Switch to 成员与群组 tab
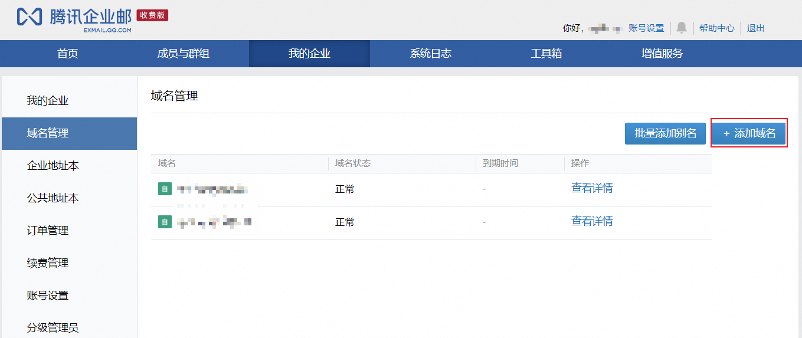The image size is (802, 338). [183, 54]
